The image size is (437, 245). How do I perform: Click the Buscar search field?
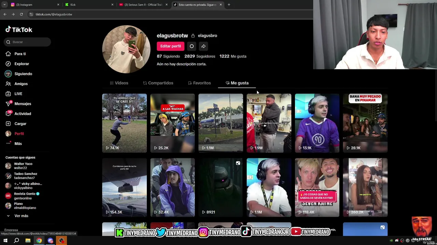click(x=28, y=42)
